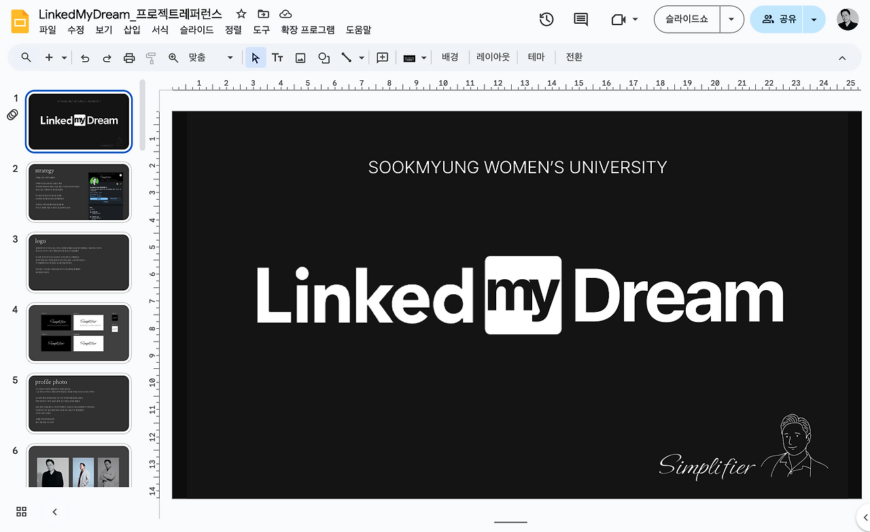Open the 확장 프로그램 menu
The height and width of the screenshot is (532, 870).
[x=308, y=30]
